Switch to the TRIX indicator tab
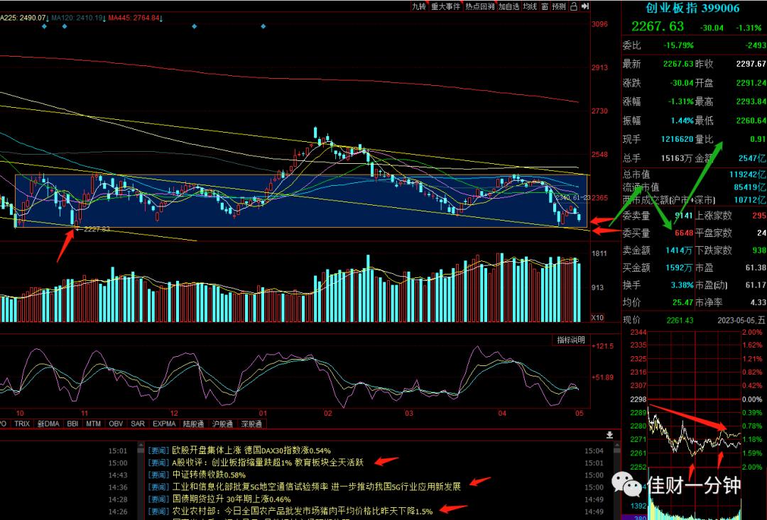Image resolution: width=767 pixels, height=520 pixels. 22,424
